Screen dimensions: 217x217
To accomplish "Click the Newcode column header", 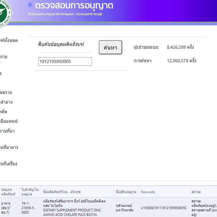I will point(148,192).
